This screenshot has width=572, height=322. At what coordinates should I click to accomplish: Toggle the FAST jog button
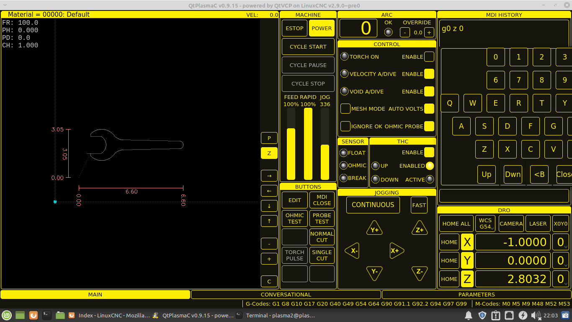pos(419,205)
